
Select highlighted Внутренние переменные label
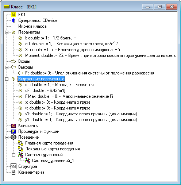[x=41, y=79]
